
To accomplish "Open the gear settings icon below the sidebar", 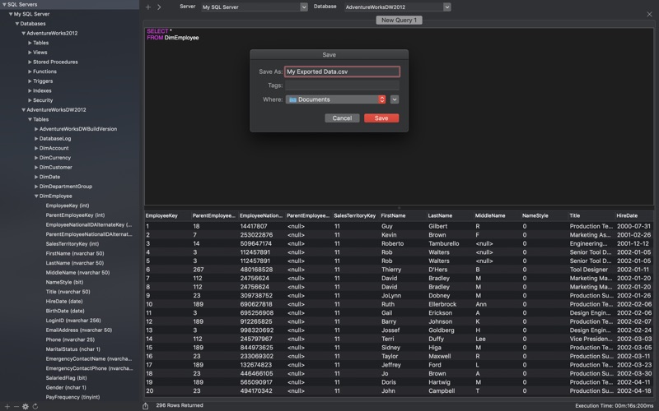I will (26, 406).
